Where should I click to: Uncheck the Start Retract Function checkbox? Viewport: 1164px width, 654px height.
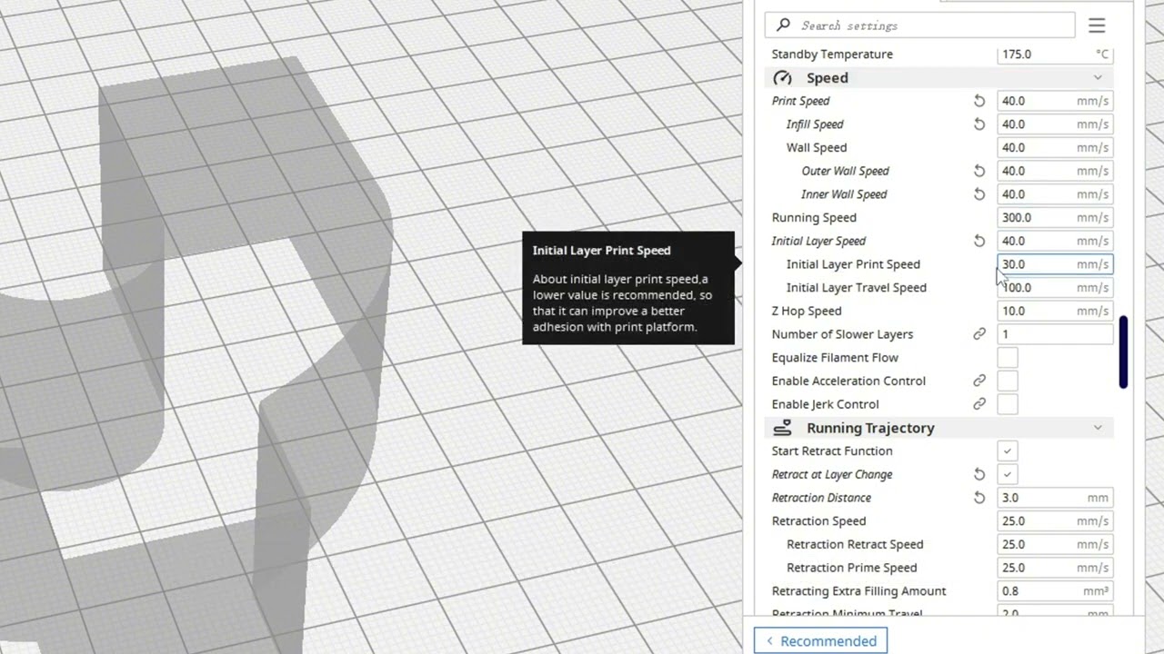1008,451
